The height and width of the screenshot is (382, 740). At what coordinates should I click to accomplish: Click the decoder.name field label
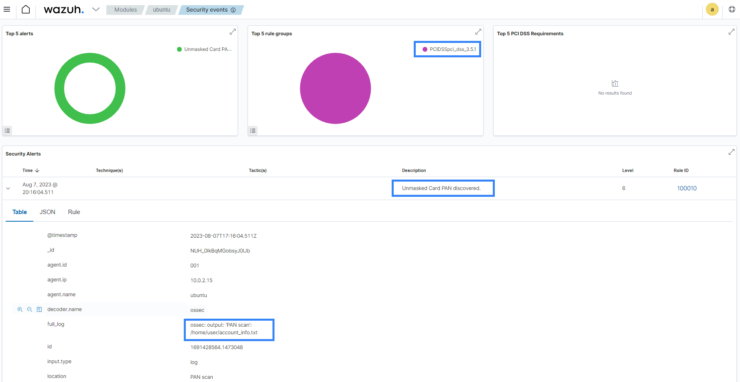(x=65, y=309)
